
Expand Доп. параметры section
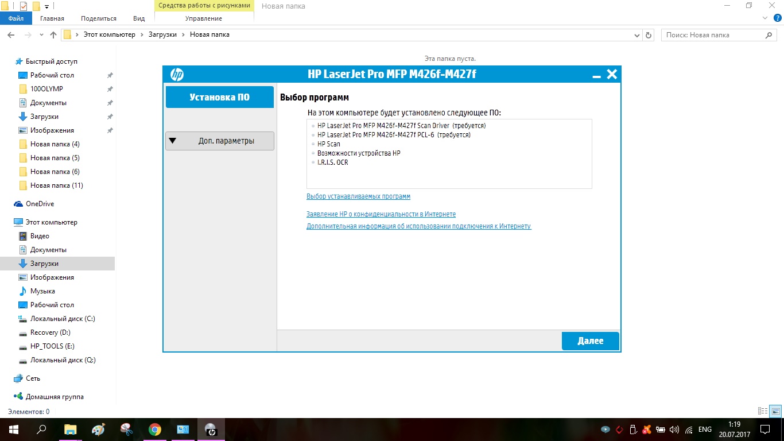(x=220, y=141)
